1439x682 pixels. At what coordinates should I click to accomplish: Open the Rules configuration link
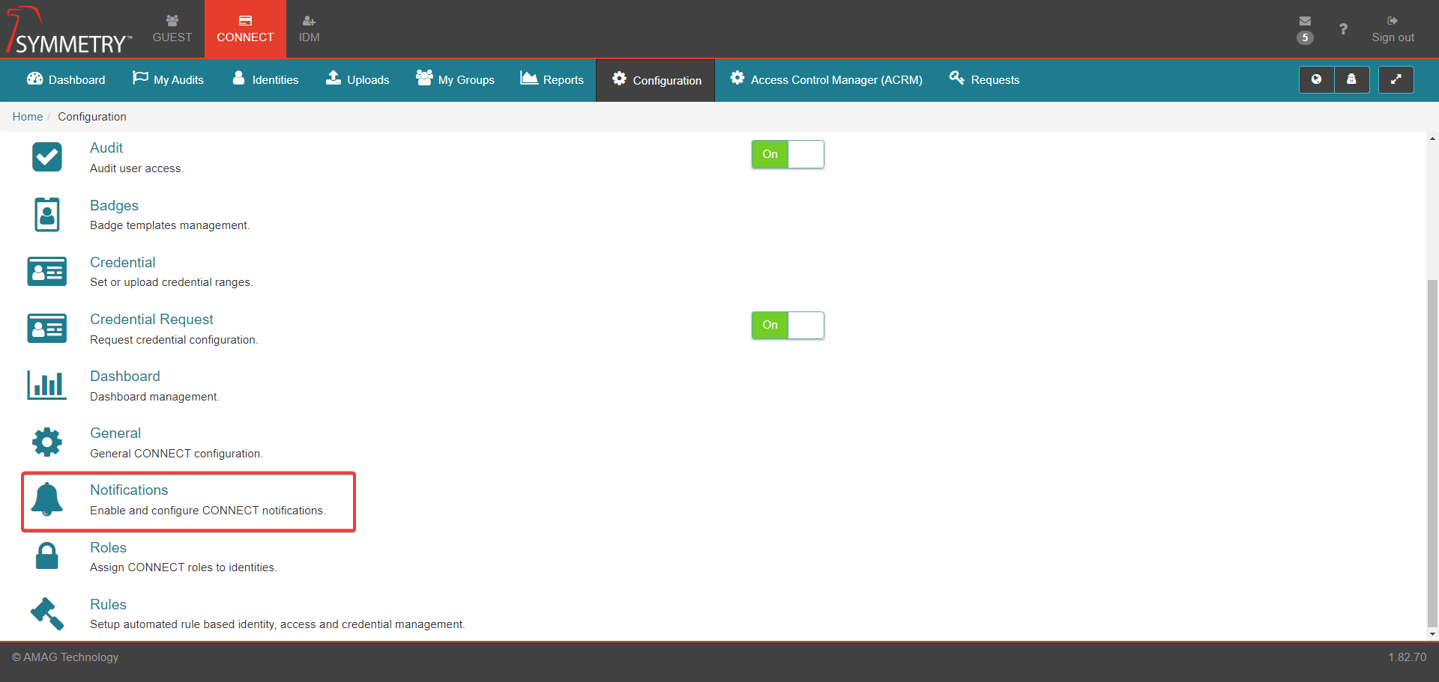[x=108, y=604]
